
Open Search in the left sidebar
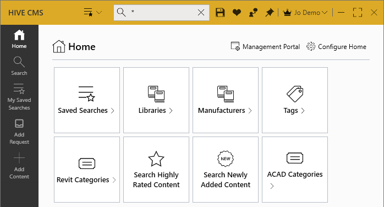click(x=19, y=66)
